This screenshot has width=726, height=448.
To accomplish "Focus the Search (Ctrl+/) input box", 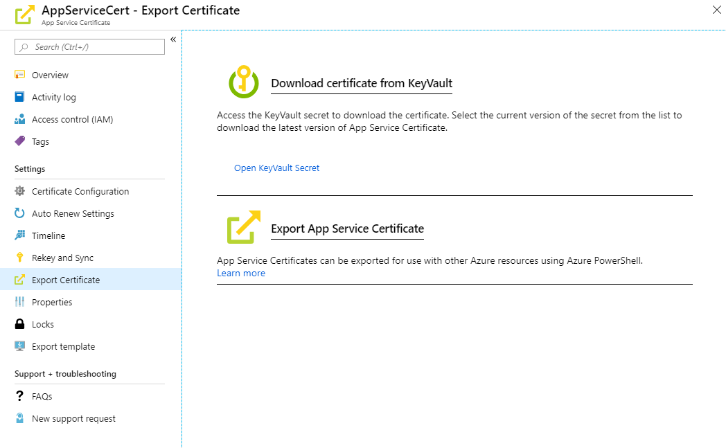I will (x=94, y=46).
